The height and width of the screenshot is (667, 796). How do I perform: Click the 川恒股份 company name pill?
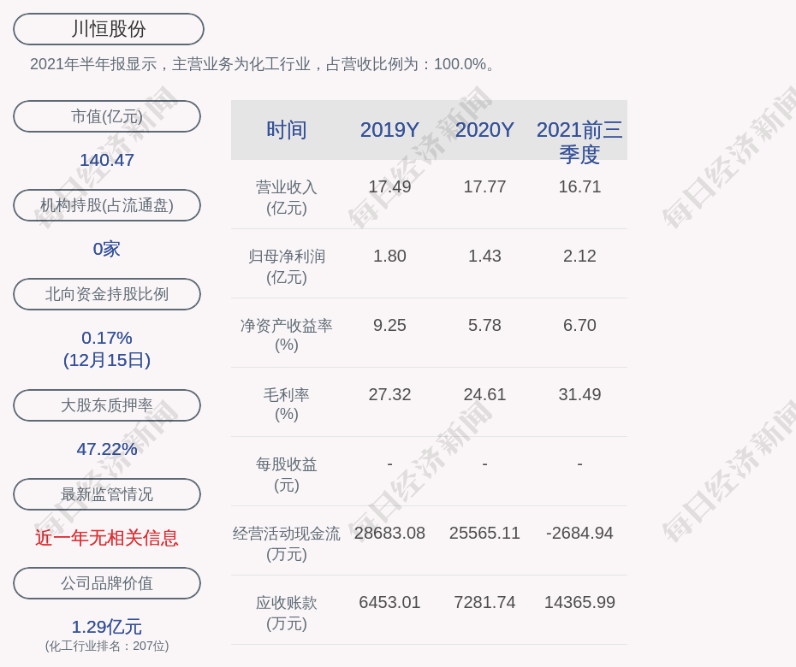[109, 29]
